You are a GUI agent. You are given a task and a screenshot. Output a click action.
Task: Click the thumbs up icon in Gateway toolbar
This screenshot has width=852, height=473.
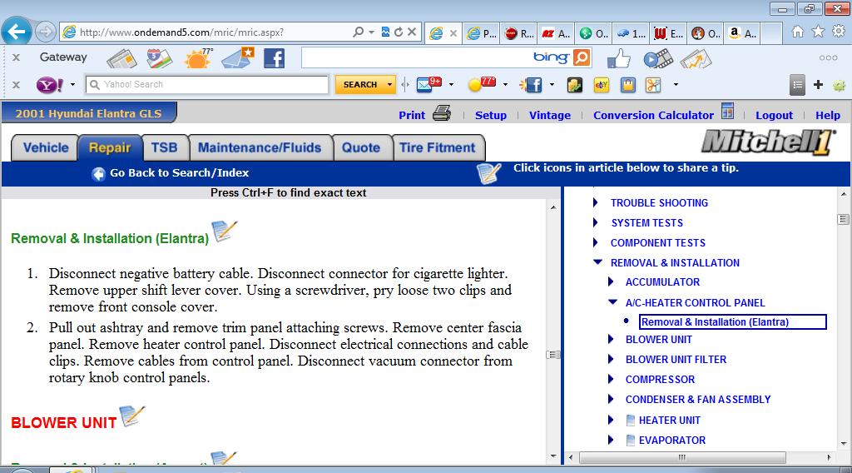[x=618, y=58]
